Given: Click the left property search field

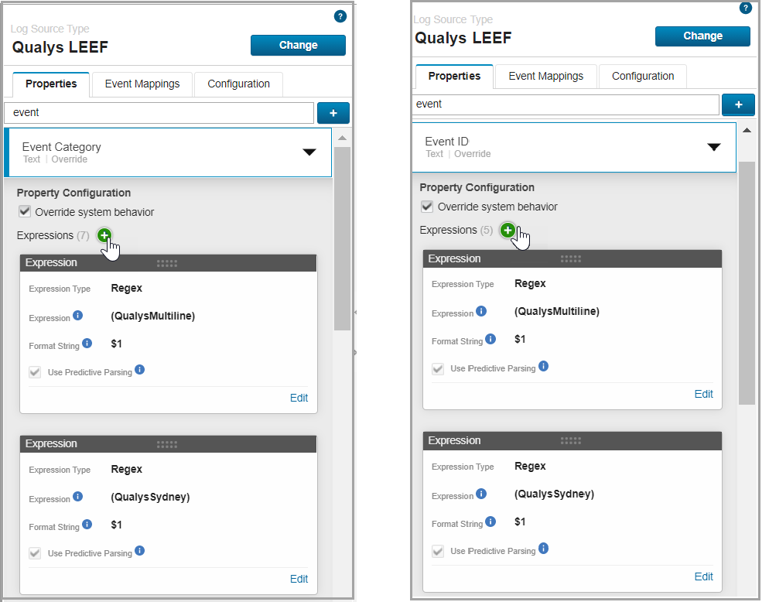Looking at the screenshot, I should point(159,113).
